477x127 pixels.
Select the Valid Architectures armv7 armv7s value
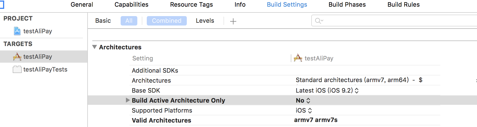[316, 120]
